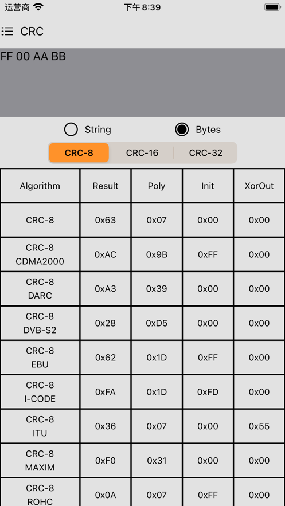Screen dimensions: 285x506
Task: Click the FF 00 AA BB input field
Action: [x=142, y=83]
